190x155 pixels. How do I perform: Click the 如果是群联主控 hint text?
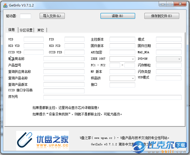click(66, 108)
